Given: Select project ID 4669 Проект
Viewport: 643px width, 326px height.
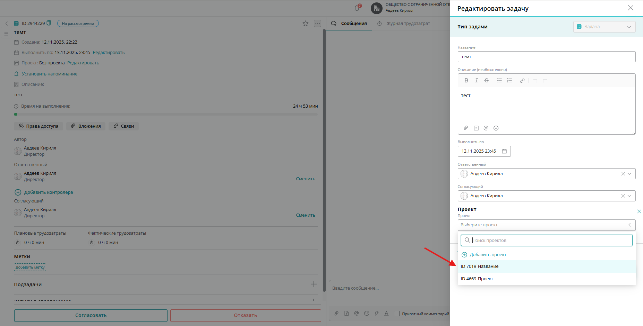Looking at the screenshot, I should (547, 279).
